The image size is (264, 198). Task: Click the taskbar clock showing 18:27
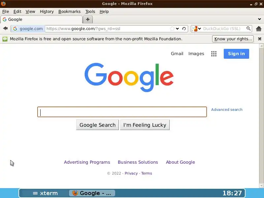point(232,193)
